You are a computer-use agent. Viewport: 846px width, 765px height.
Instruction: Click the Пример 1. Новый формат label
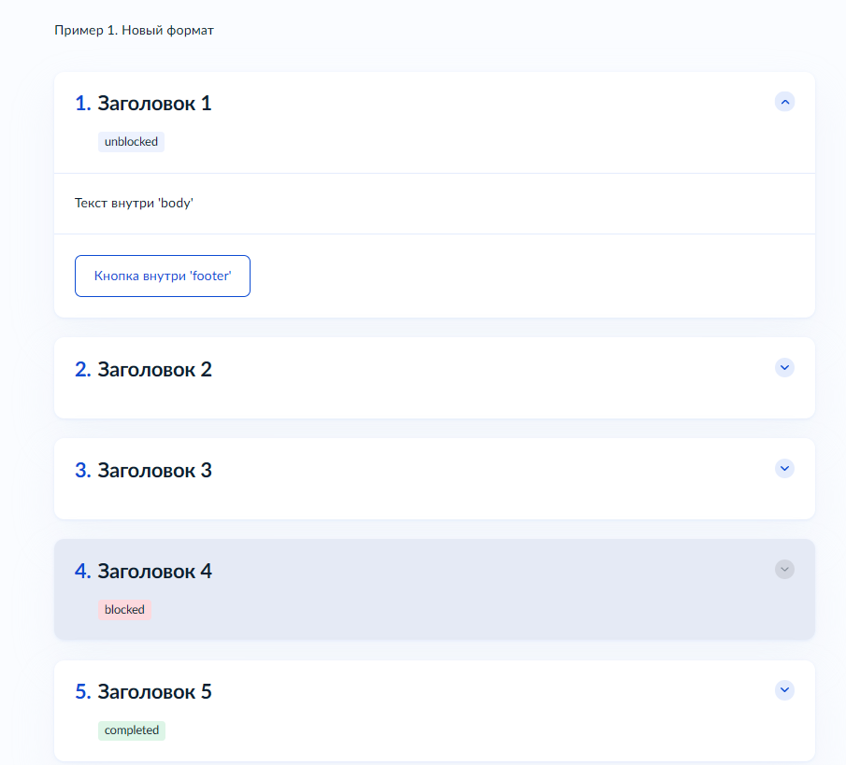[x=135, y=31]
